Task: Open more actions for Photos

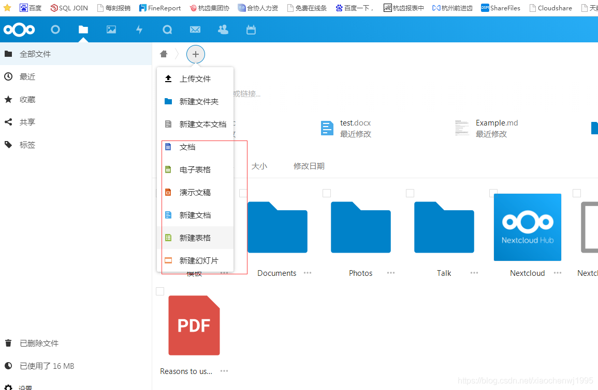Action: pos(391,273)
